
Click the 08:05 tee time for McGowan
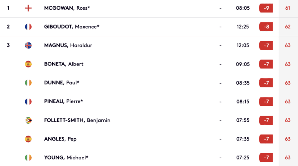click(x=243, y=8)
